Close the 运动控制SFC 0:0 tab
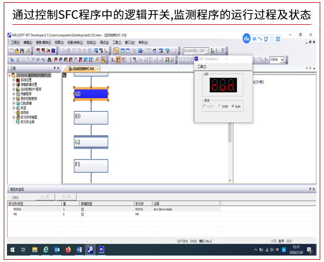324x262 pixels. 97,69
